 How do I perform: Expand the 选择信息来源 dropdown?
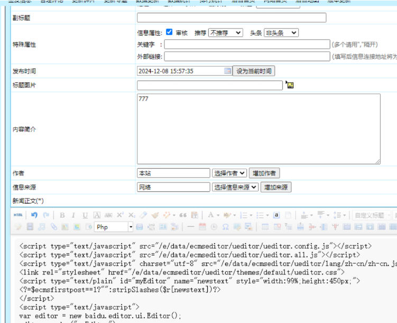coord(235,187)
